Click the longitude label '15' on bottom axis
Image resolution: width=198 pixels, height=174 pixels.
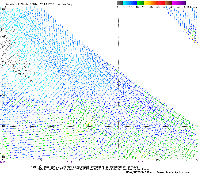pos(196,160)
